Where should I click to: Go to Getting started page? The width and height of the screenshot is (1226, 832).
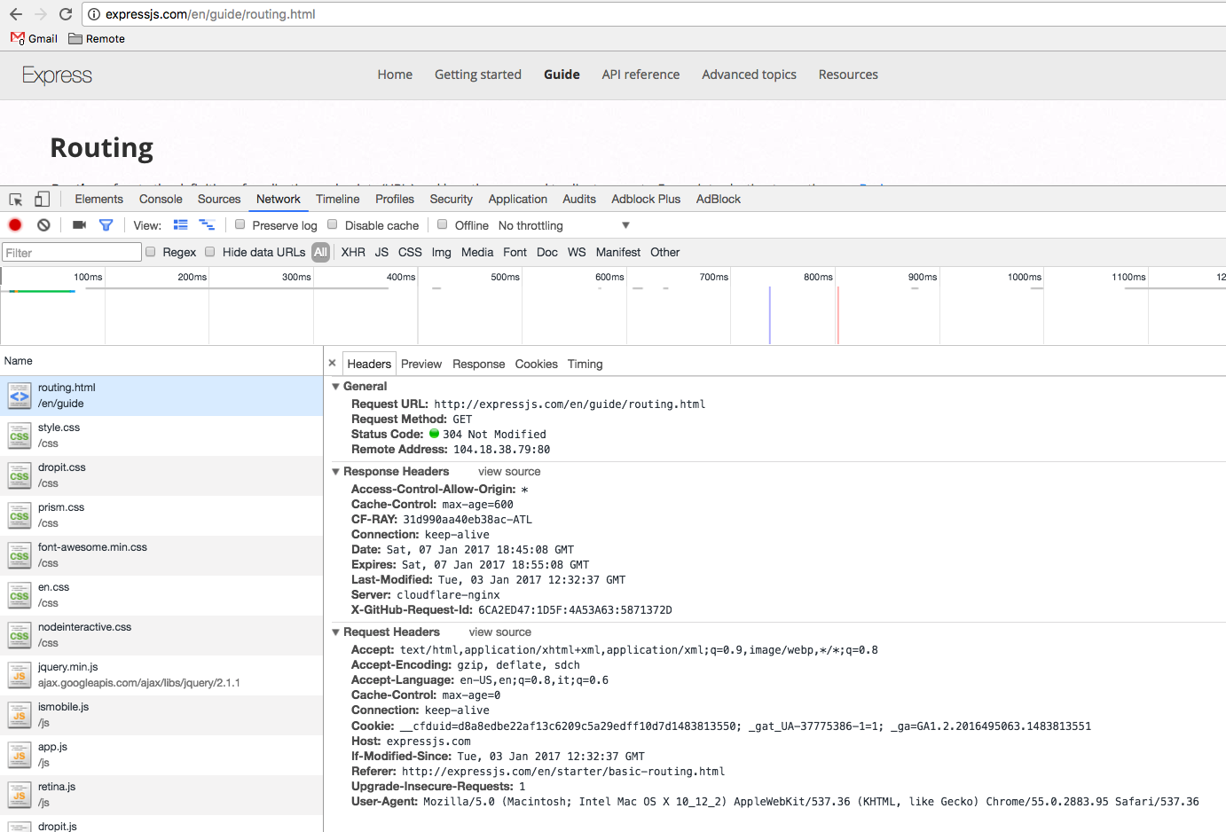[478, 75]
